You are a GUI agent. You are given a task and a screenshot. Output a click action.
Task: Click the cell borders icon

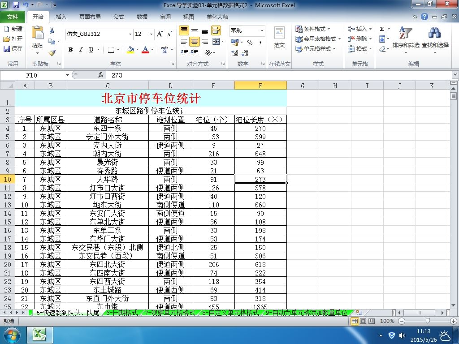[111, 50]
